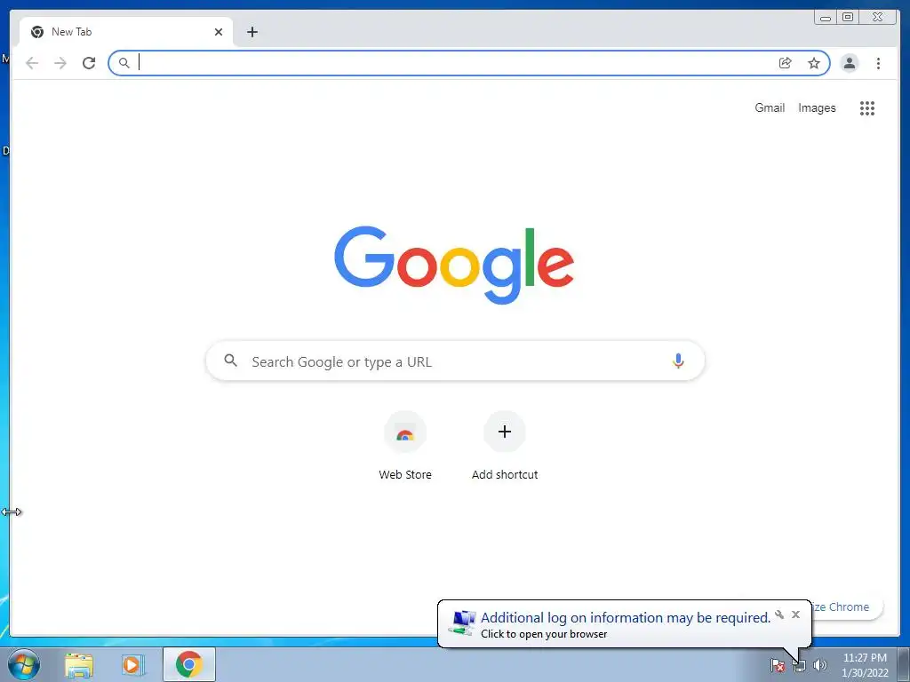Click the Google logo

click(454, 265)
